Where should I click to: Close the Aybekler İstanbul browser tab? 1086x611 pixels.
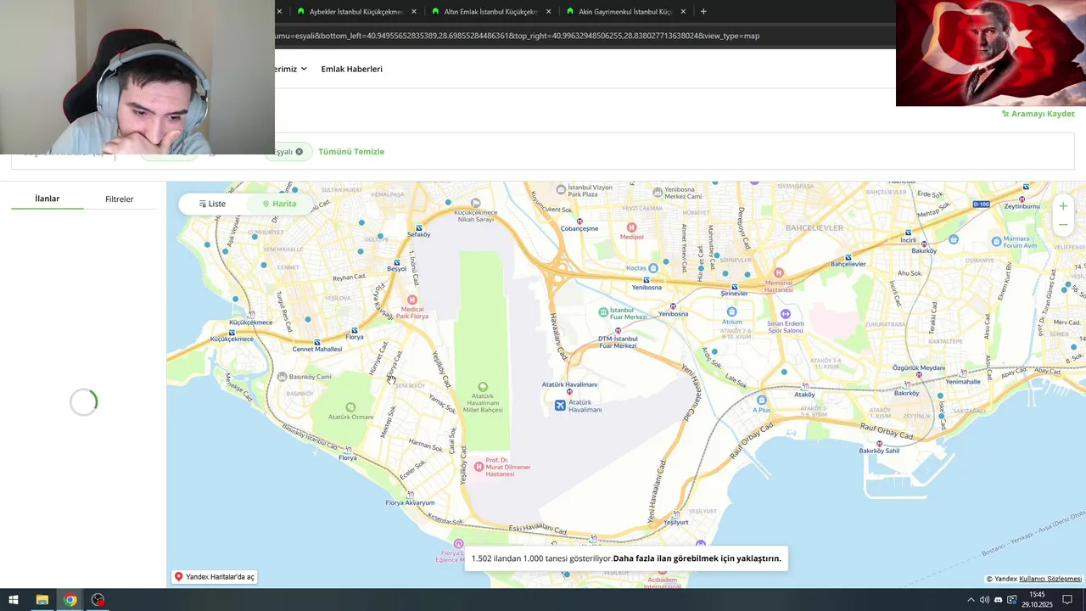414,12
